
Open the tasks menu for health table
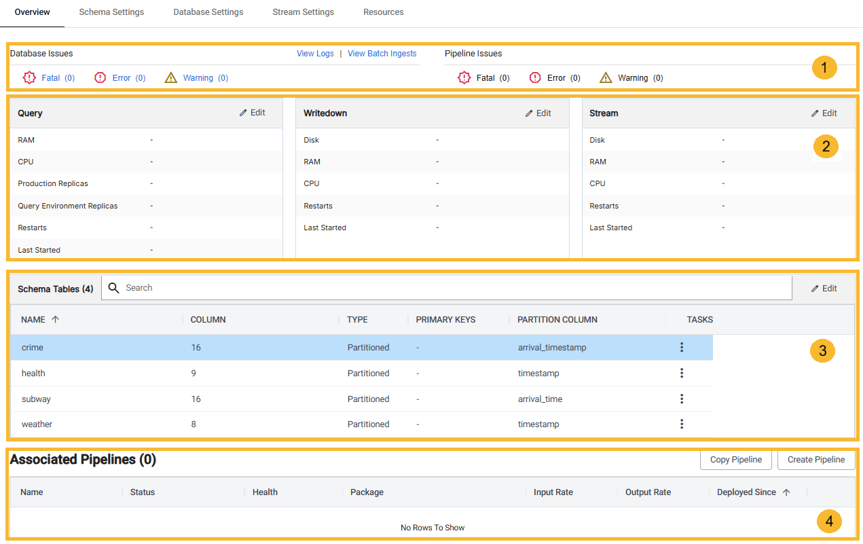pos(682,373)
